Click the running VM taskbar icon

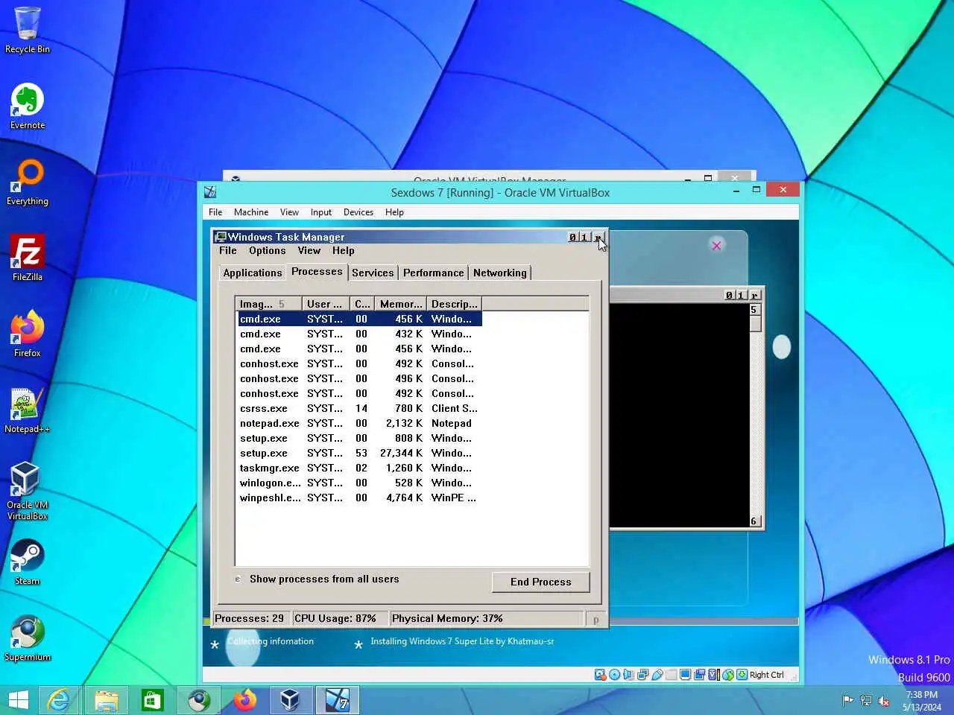click(x=338, y=700)
